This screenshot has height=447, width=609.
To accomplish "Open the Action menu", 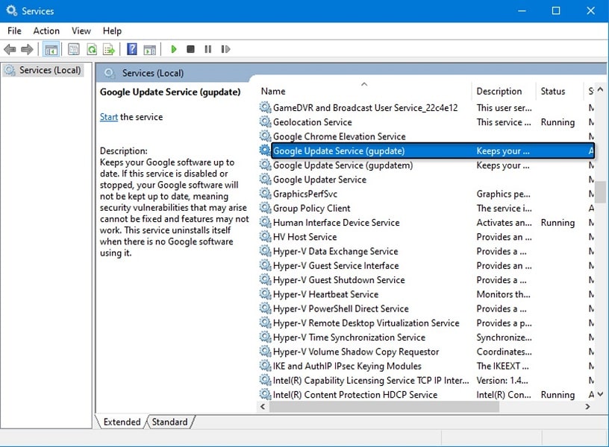I will [x=46, y=31].
